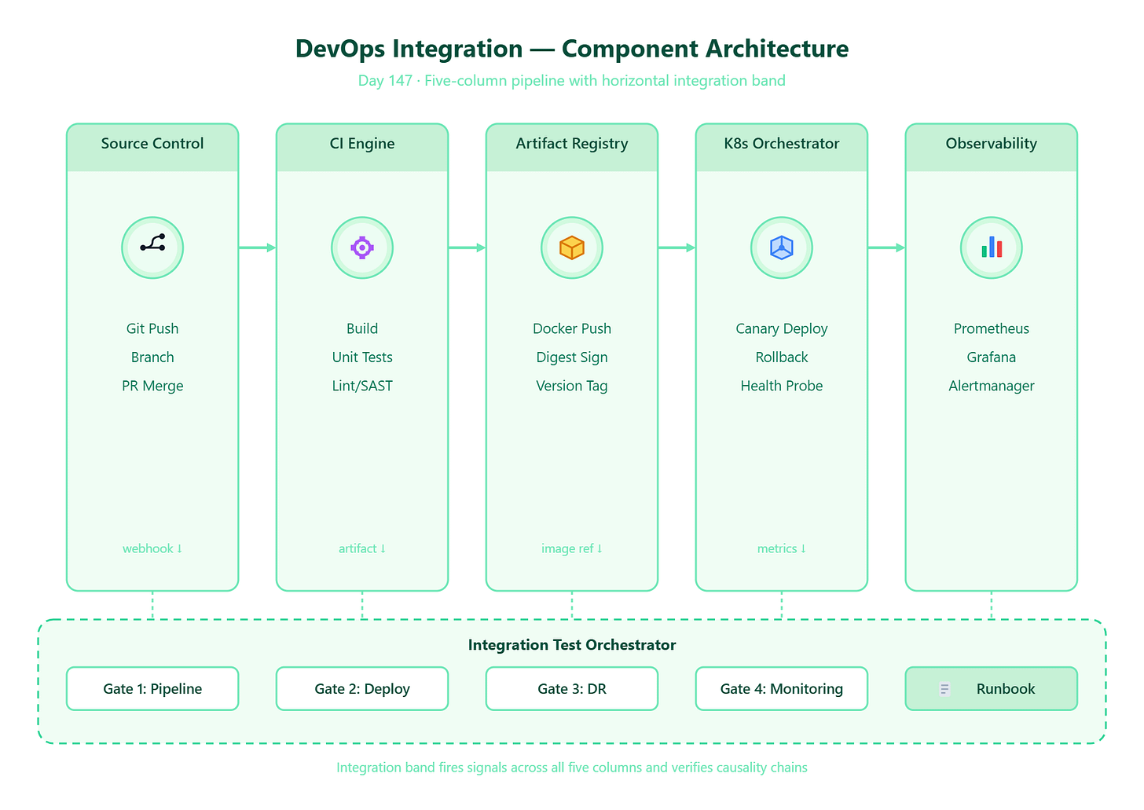
Task: Click the Digest Sign item
Action: click(572, 357)
